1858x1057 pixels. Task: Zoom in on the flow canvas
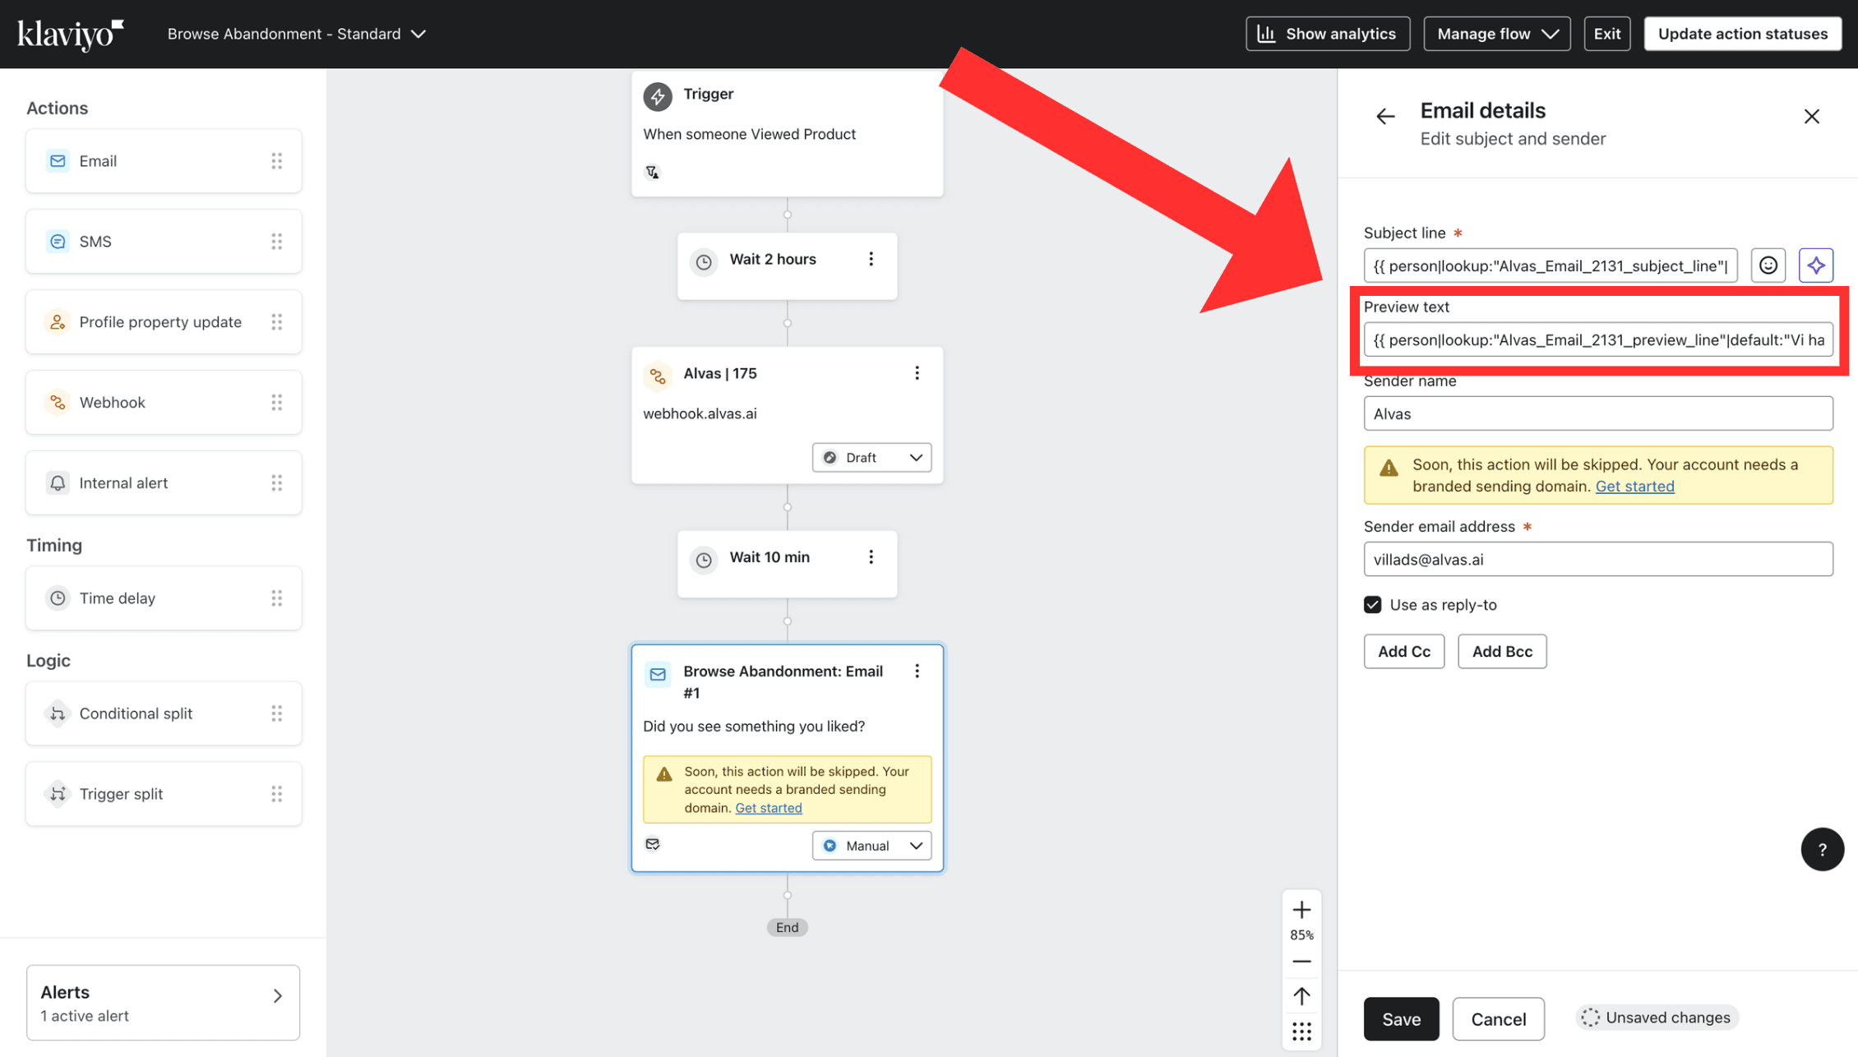(x=1301, y=910)
